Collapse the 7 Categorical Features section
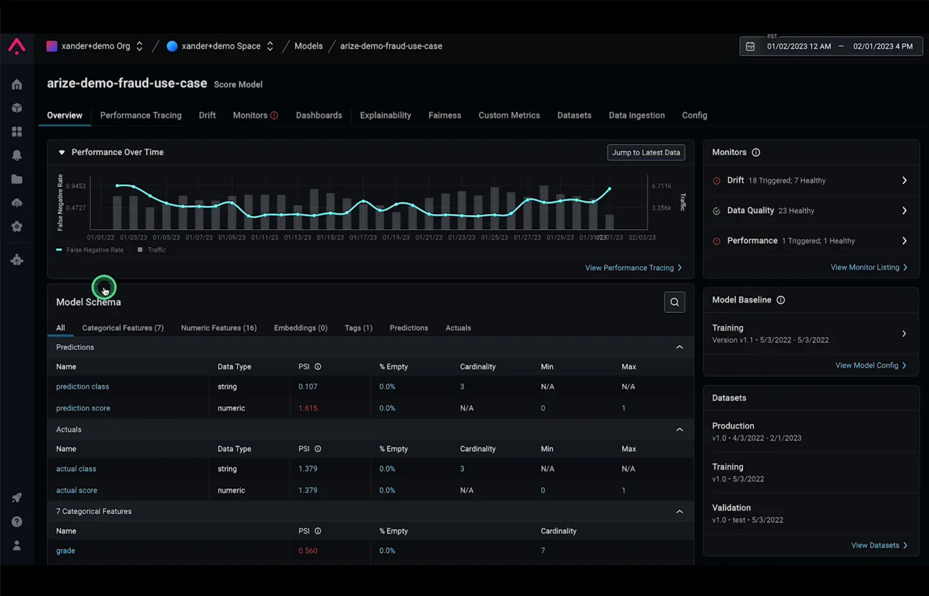 click(679, 512)
